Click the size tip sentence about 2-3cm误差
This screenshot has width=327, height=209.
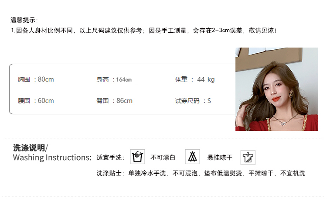click(144, 31)
